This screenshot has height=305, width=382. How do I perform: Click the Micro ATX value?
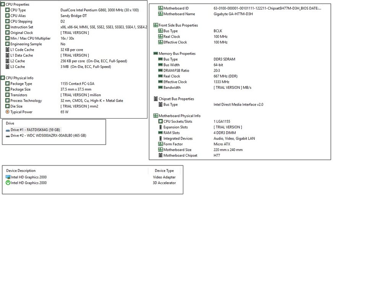point(222,144)
